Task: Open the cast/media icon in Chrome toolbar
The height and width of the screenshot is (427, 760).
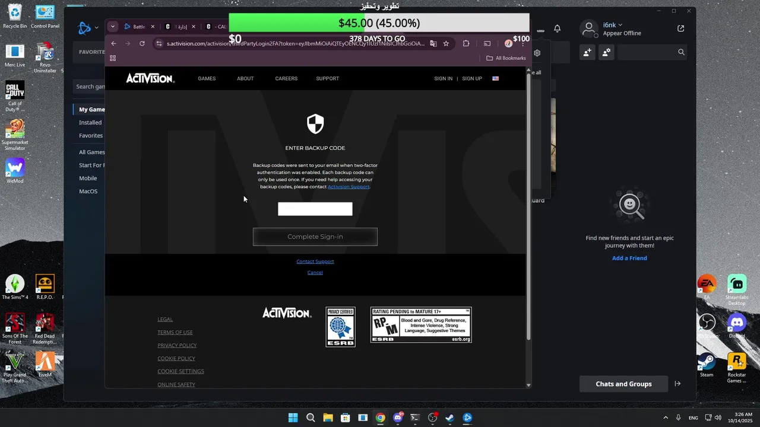Action: coord(487,43)
